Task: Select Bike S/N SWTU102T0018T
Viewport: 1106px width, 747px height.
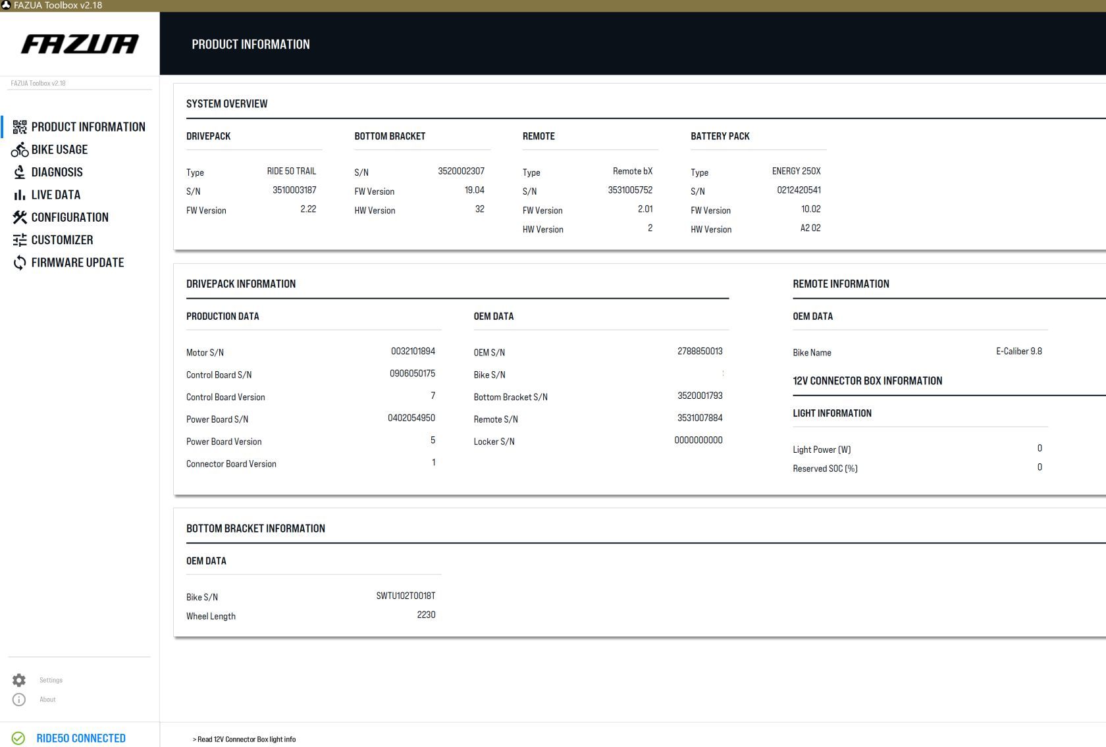Action: [406, 596]
